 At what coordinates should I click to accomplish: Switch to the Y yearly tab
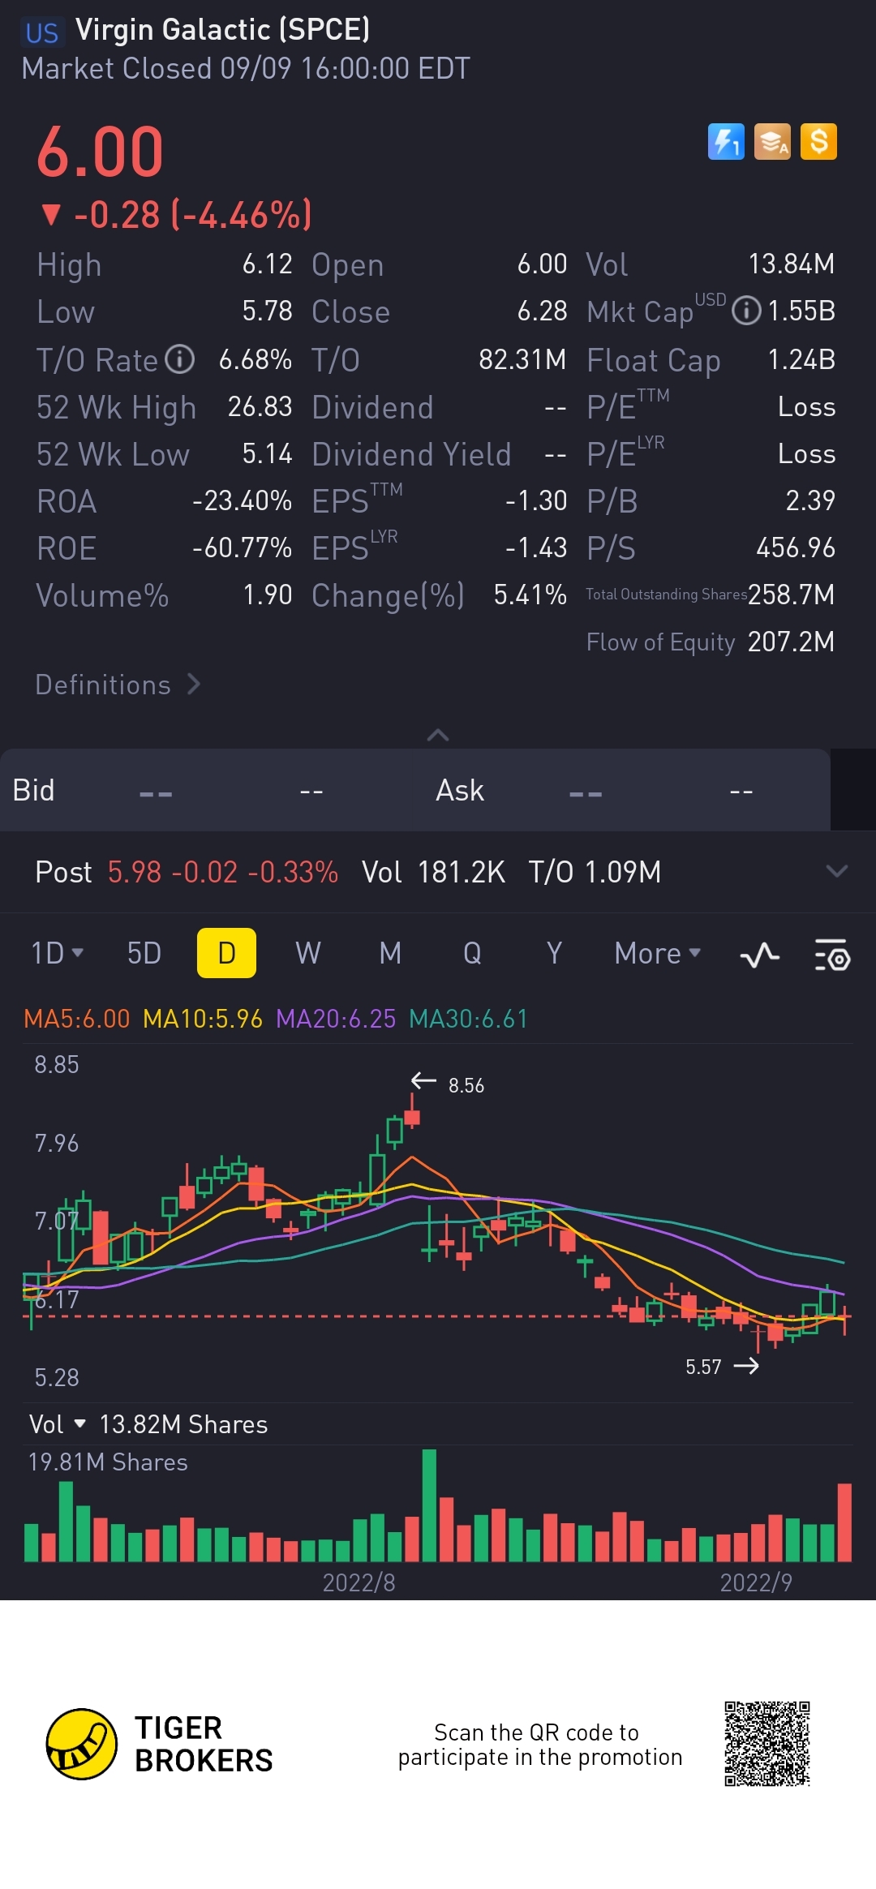point(554,953)
